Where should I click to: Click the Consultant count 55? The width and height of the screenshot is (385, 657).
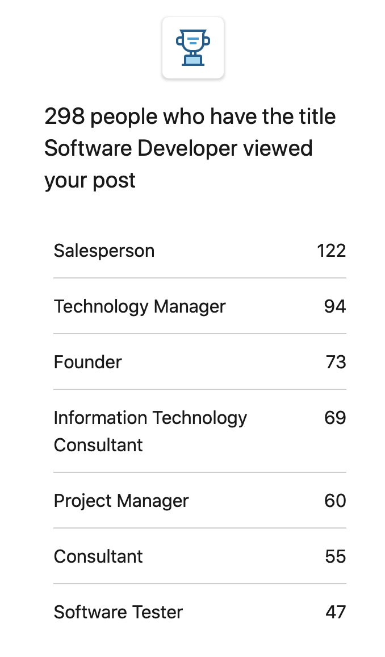(x=335, y=556)
